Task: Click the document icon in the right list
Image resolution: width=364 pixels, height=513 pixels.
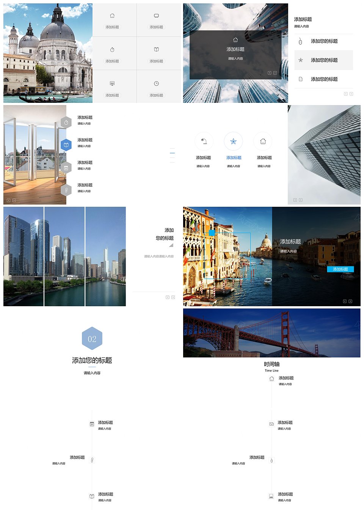Action: click(x=300, y=79)
